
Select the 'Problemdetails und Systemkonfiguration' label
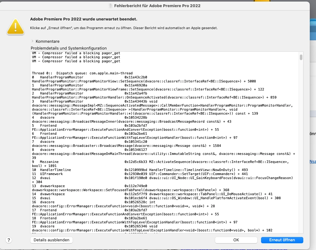[69, 48]
